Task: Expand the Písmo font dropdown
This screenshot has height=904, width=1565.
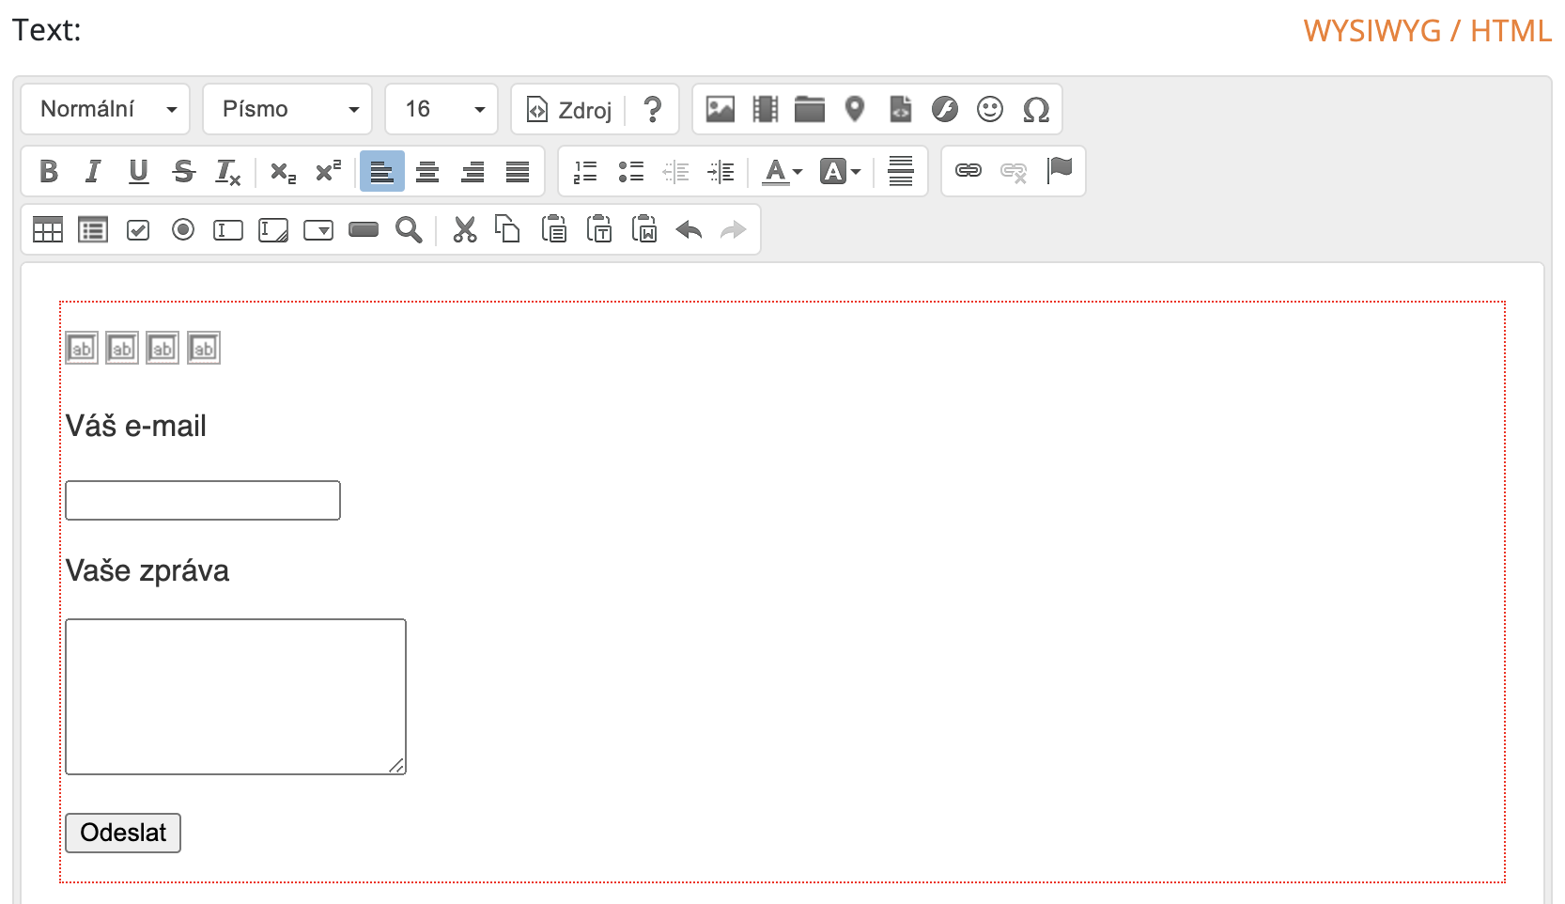Action: (287, 109)
